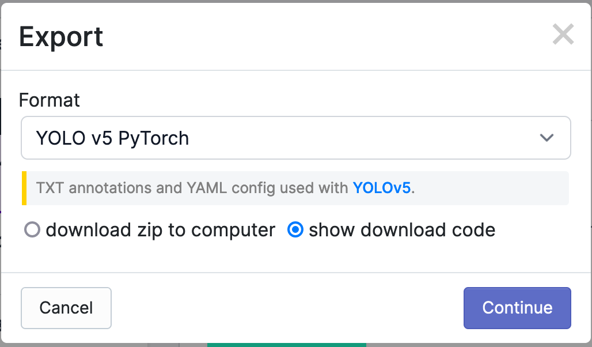Enable downloading the zip to your computer
This screenshot has width=592, height=347.
pyautogui.click(x=32, y=229)
